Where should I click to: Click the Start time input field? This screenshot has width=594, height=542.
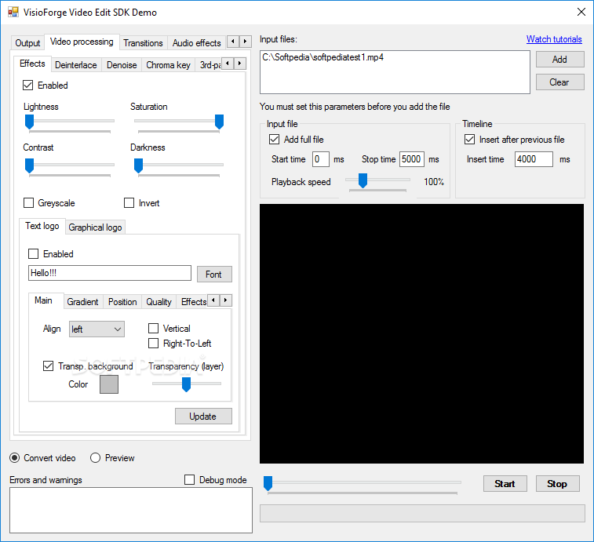point(320,159)
